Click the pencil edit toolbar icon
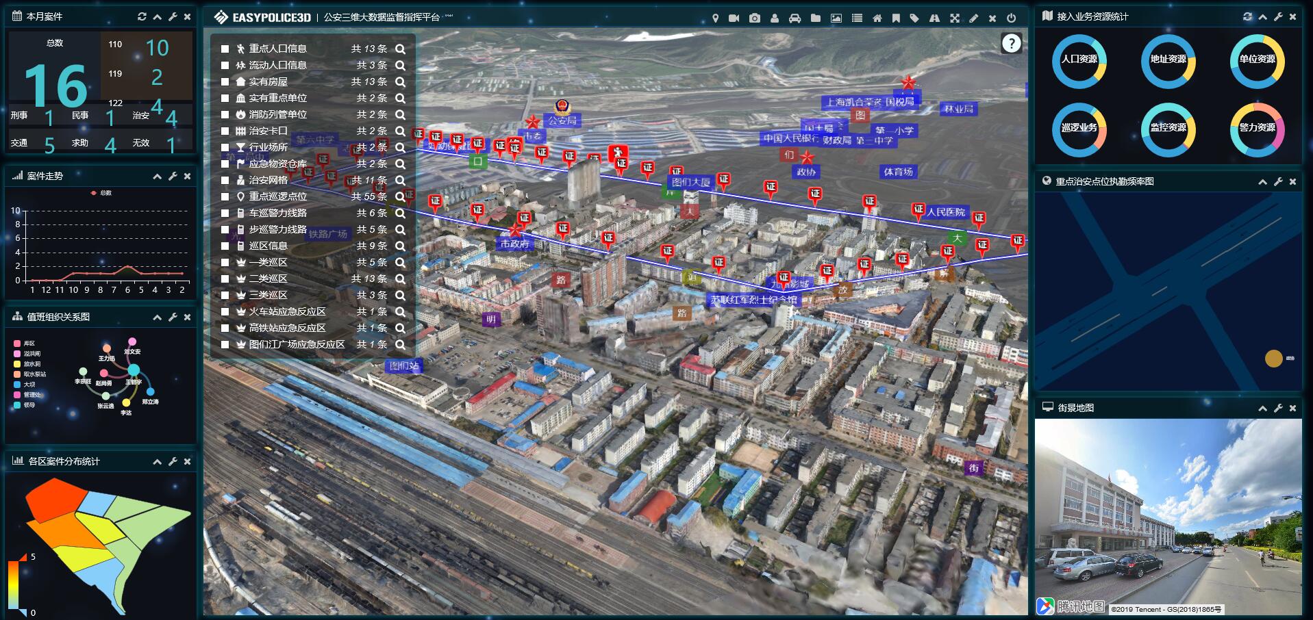 (974, 18)
